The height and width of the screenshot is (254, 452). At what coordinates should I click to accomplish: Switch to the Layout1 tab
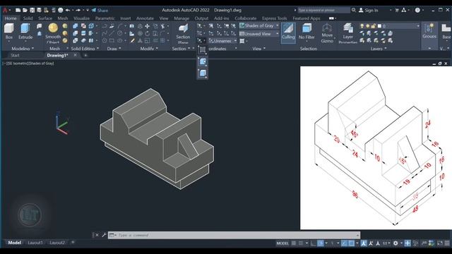(35, 243)
